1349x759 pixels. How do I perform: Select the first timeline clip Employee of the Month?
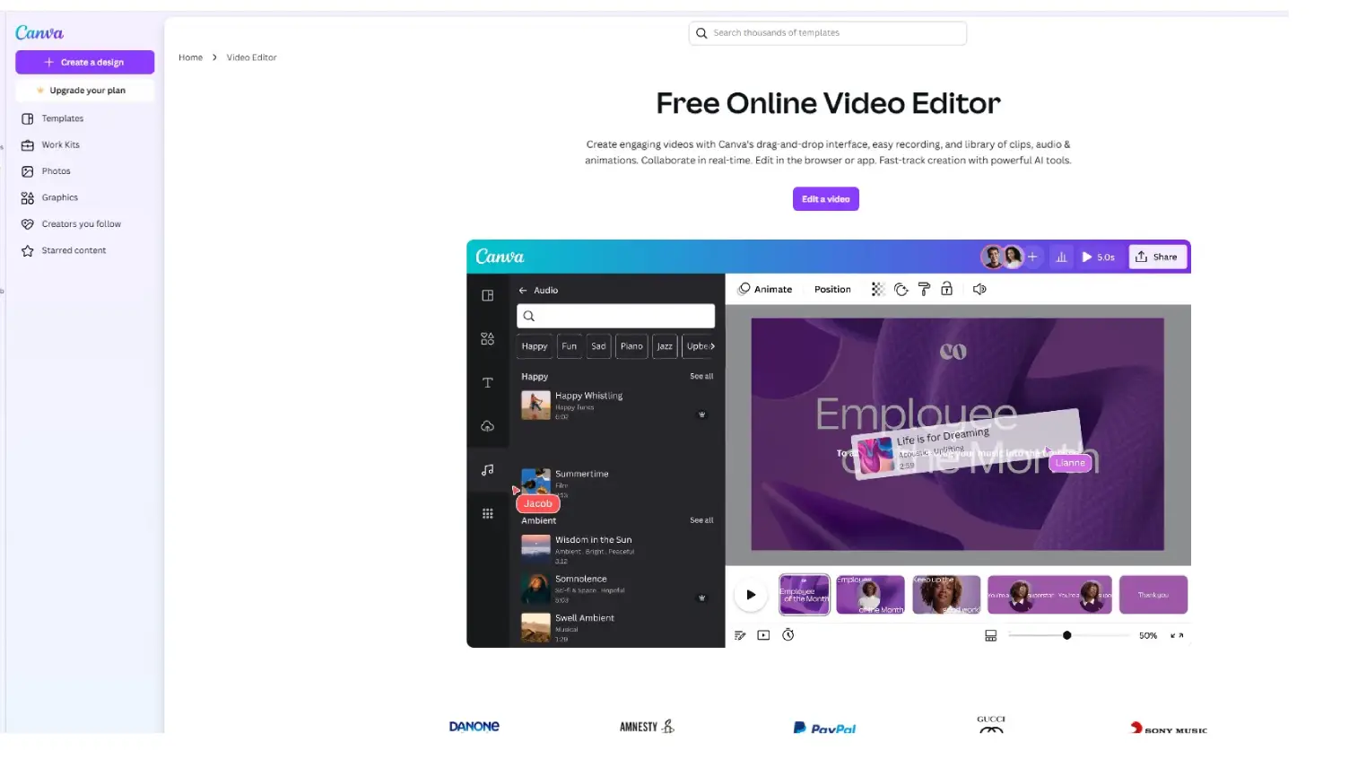[805, 595]
